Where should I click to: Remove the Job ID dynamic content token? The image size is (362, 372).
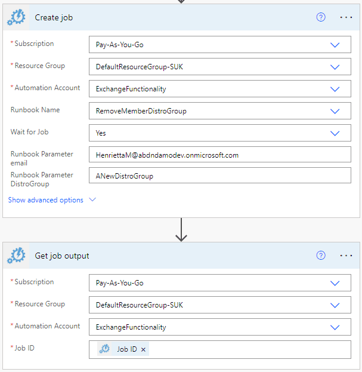pyautogui.click(x=143, y=349)
